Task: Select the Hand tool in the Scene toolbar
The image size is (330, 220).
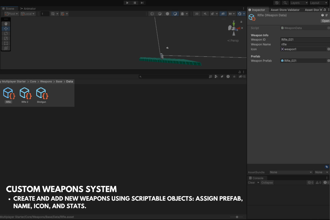Action: click(5, 24)
